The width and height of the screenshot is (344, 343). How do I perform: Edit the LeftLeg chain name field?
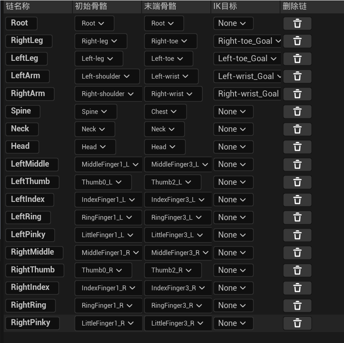(26, 58)
